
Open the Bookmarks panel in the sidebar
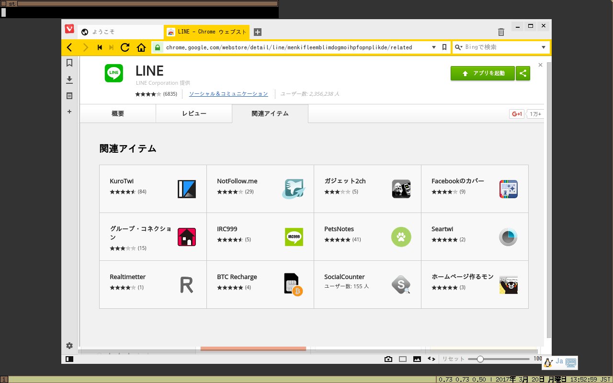coord(69,62)
